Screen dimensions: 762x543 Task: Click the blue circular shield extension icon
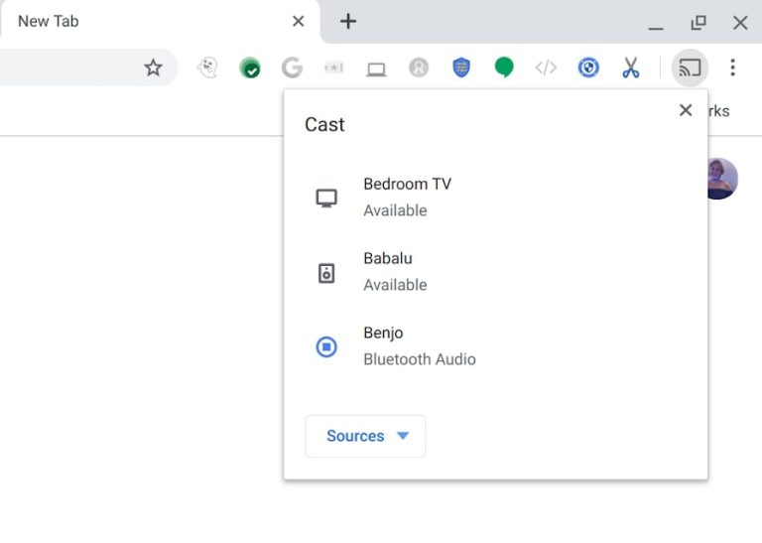click(588, 68)
